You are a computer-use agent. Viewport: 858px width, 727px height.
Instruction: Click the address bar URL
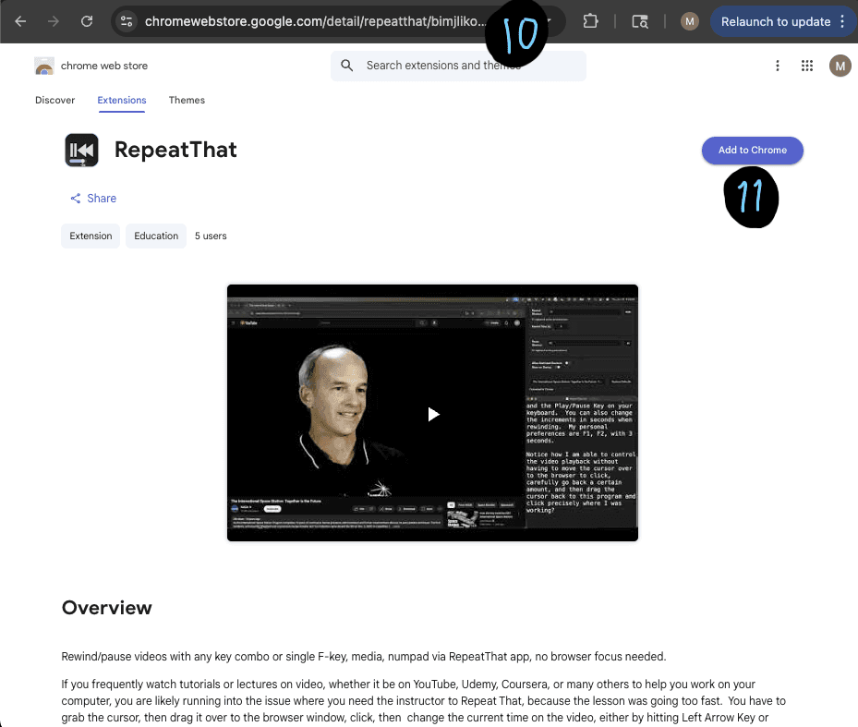[x=315, y=21]
